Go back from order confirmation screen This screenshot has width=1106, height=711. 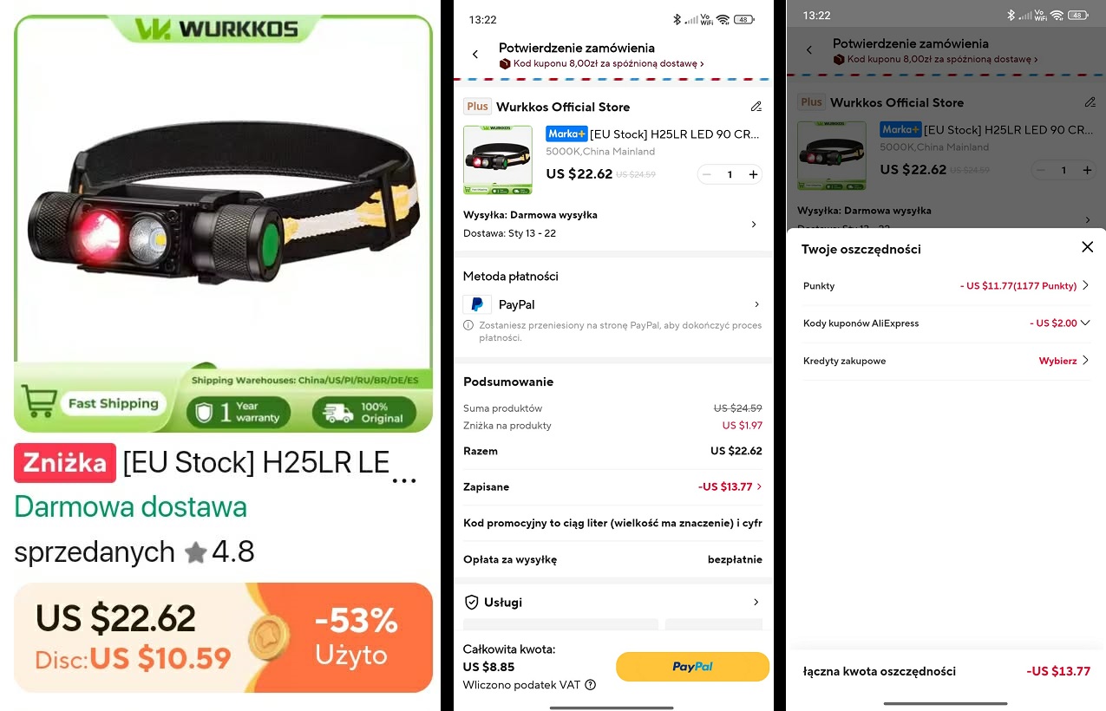475,55
